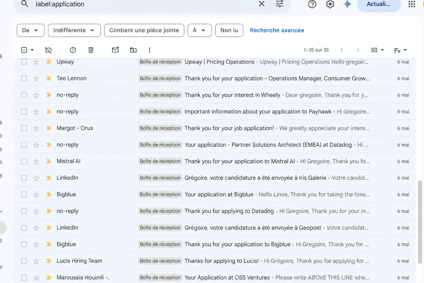Open Your Application at OSS Ventures email
This screenshot has height=283, width=424.
click(227, 278)
